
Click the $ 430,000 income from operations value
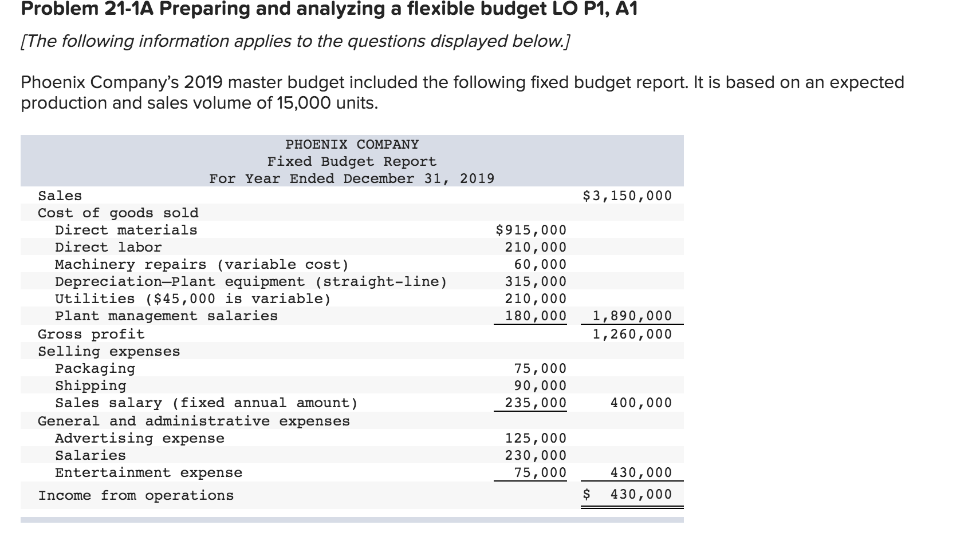[x=627, y=495]
